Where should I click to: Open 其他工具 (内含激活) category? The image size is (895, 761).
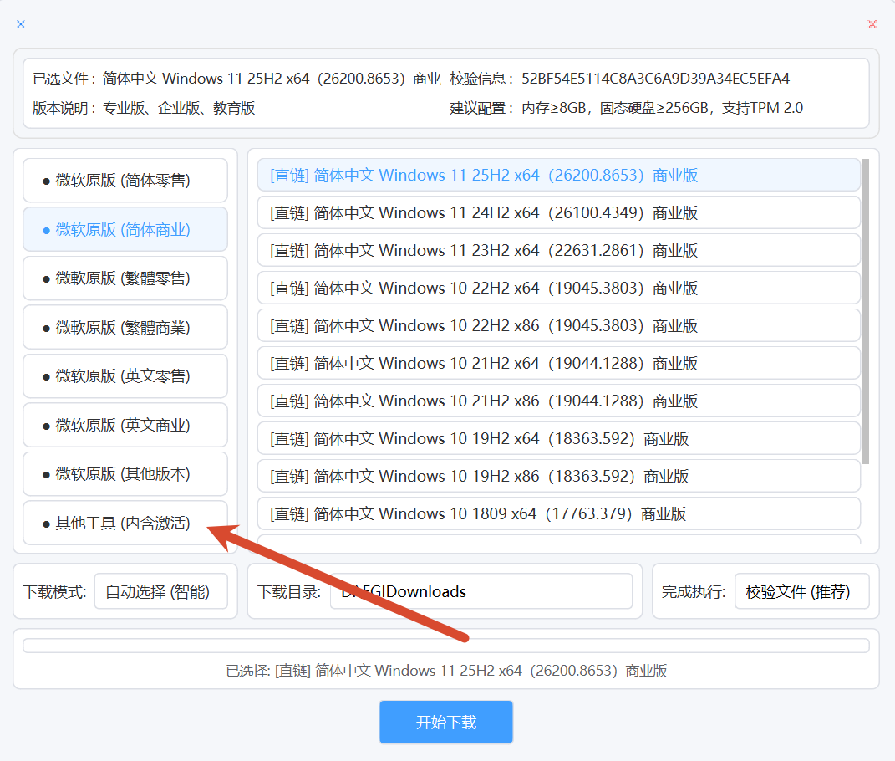tap(125, 523)
